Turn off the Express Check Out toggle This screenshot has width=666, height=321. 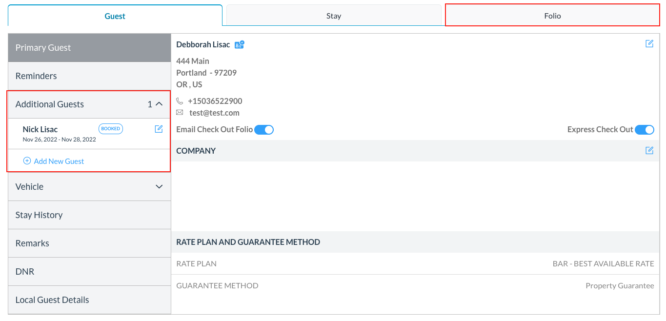click(x=645, y=130)
